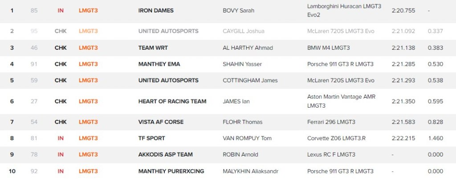This screenshot has width=456, height=180.
Task: Open the MANTHEY PURERXCING team entry
Action: click(x=171, y=171)
